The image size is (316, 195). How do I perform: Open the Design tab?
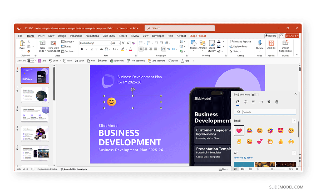click(62, 36)
